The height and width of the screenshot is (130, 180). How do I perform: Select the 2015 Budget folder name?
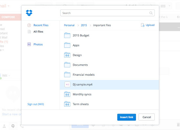point(81,35)
